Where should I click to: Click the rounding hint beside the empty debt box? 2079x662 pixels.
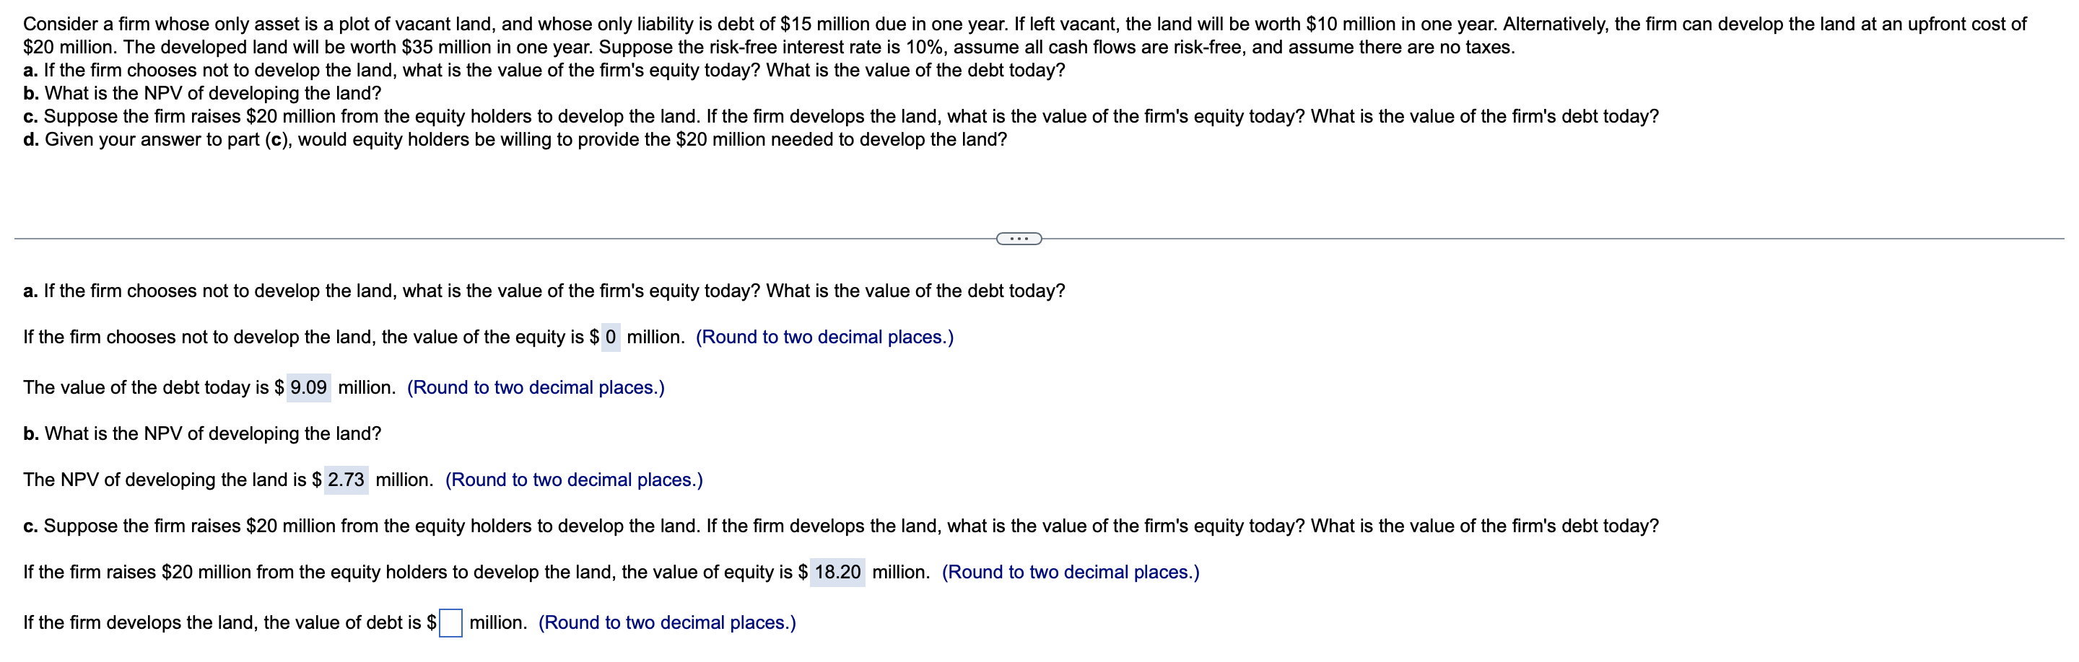tap(668, 622)
